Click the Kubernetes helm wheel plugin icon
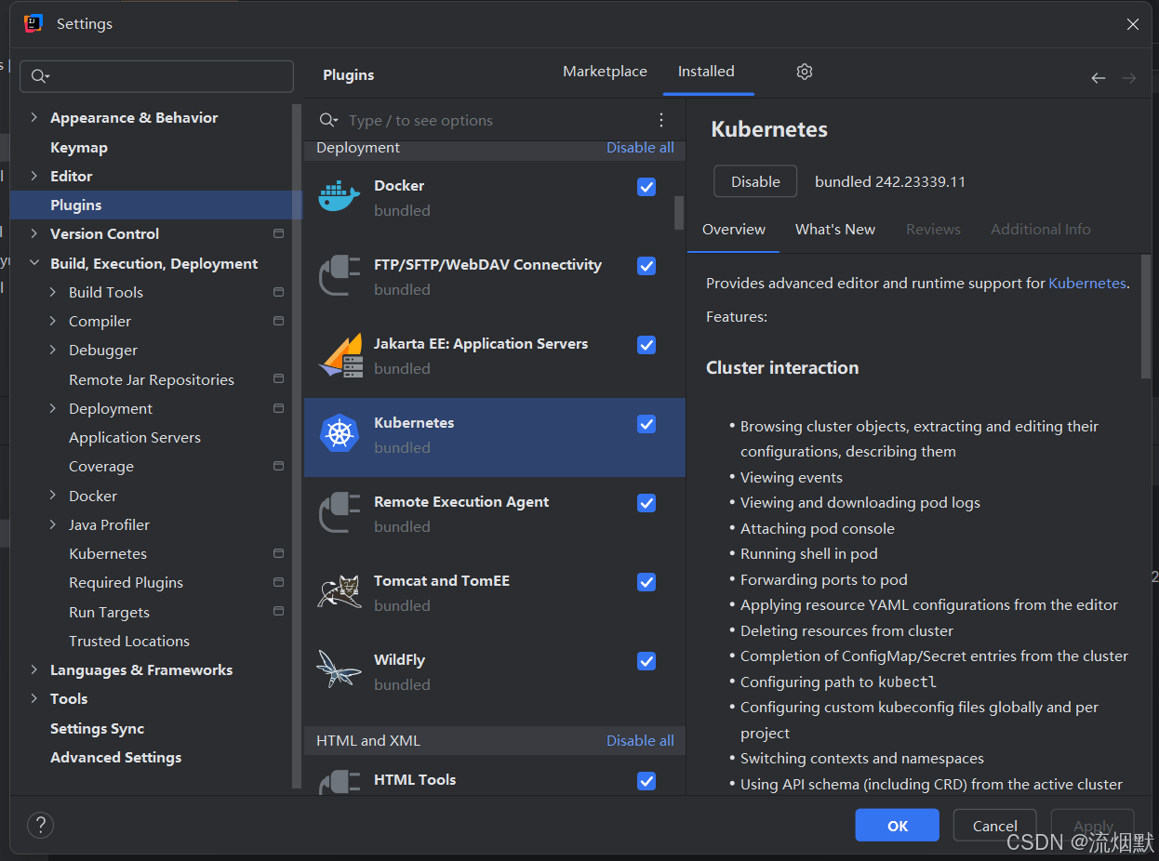Viewport: 1159px width, 861px height. pyautogui.click(x=339, y=433)
